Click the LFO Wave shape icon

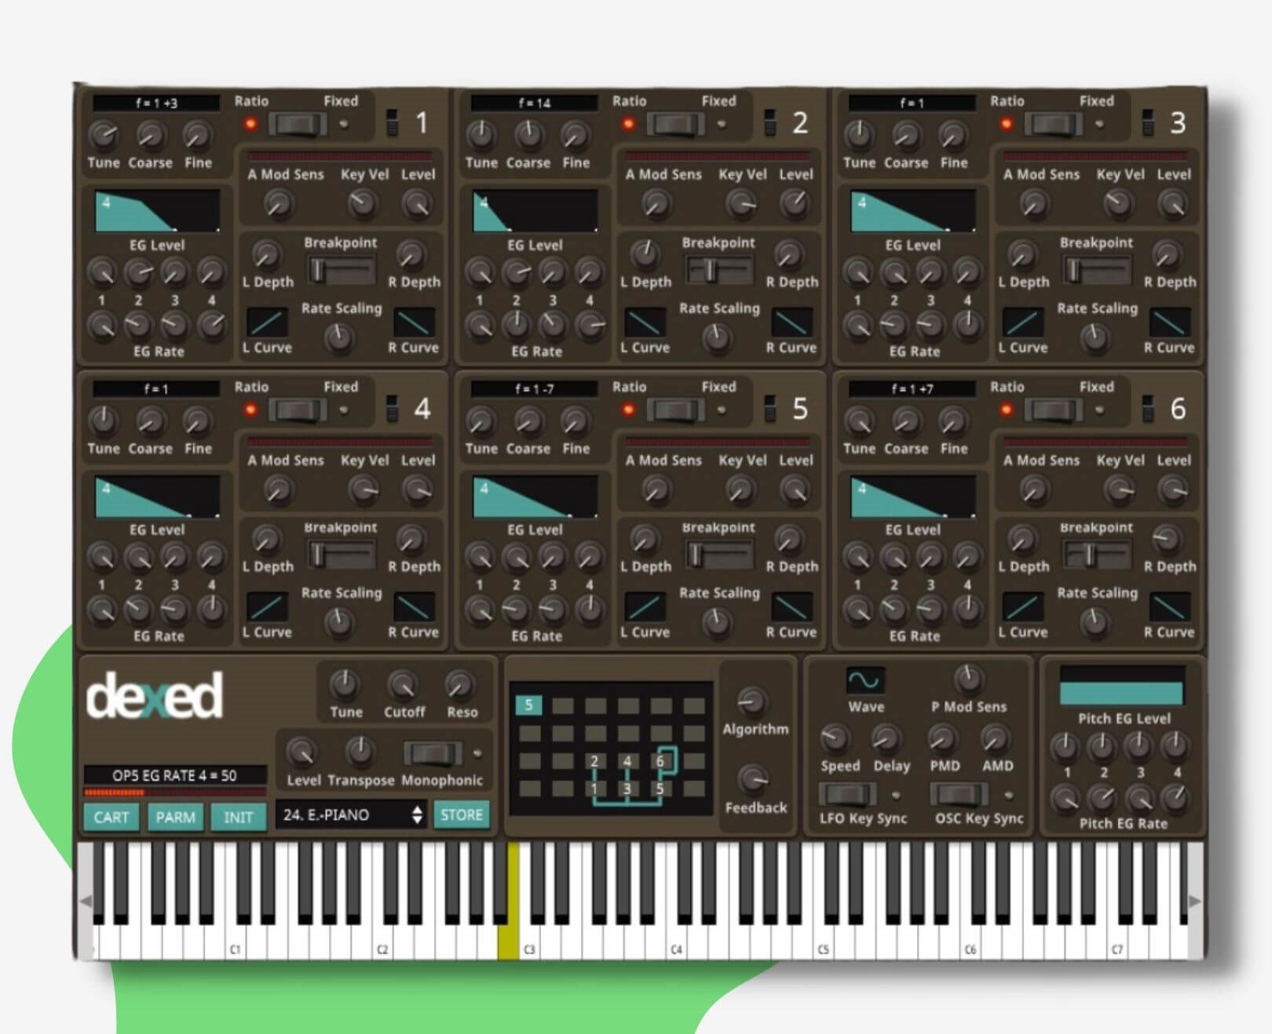point(864,679)
